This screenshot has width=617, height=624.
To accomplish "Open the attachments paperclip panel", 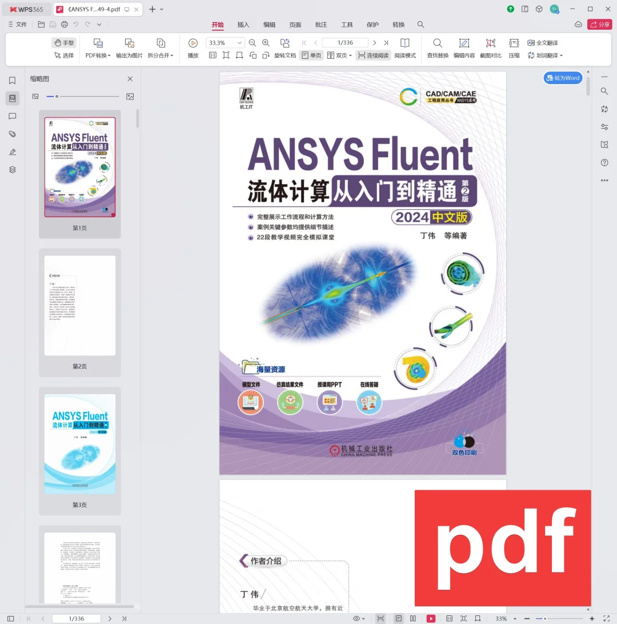I will click(x=13, y=134).
